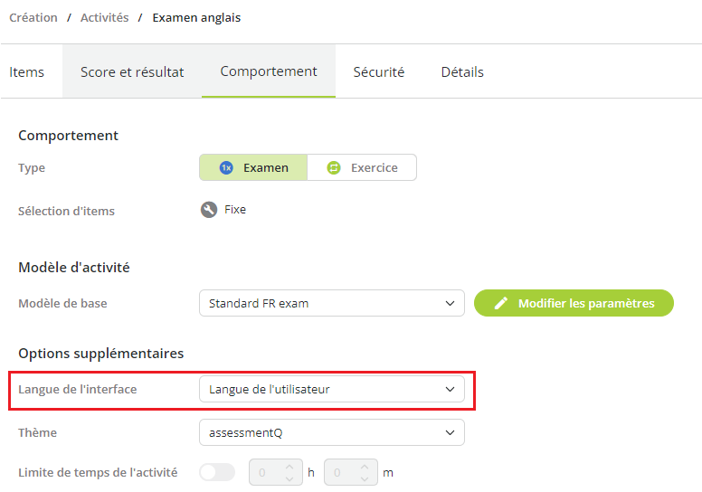Increase the minutes value with up arrow
Image resolution: width=702 pixels, height=492 pixels.
[365, 467]
